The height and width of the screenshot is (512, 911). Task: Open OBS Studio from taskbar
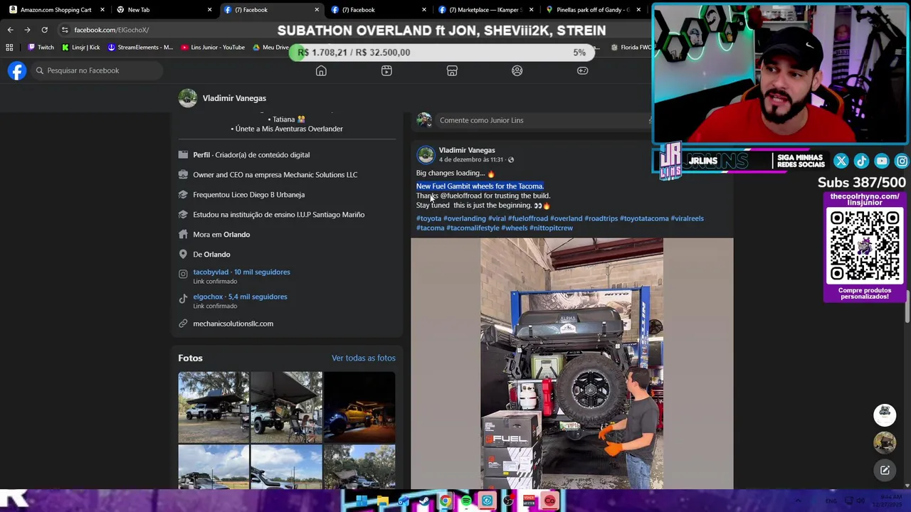coord(508,501)
